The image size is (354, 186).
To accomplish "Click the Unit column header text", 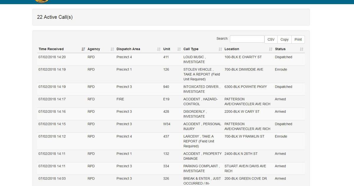I will (167, 49).
